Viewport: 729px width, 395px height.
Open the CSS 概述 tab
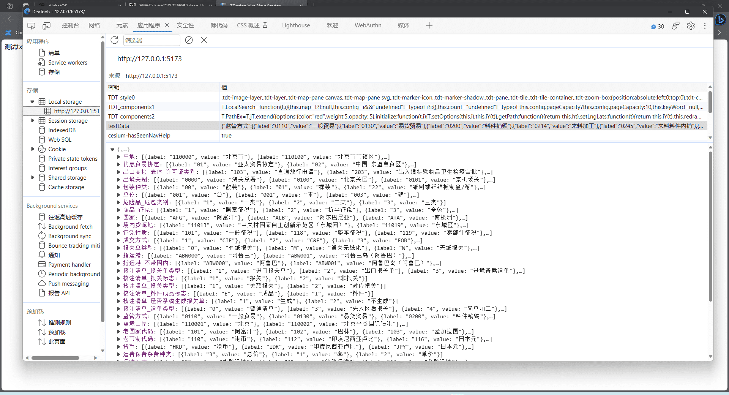pyautogui.click(x=252, y=25)
